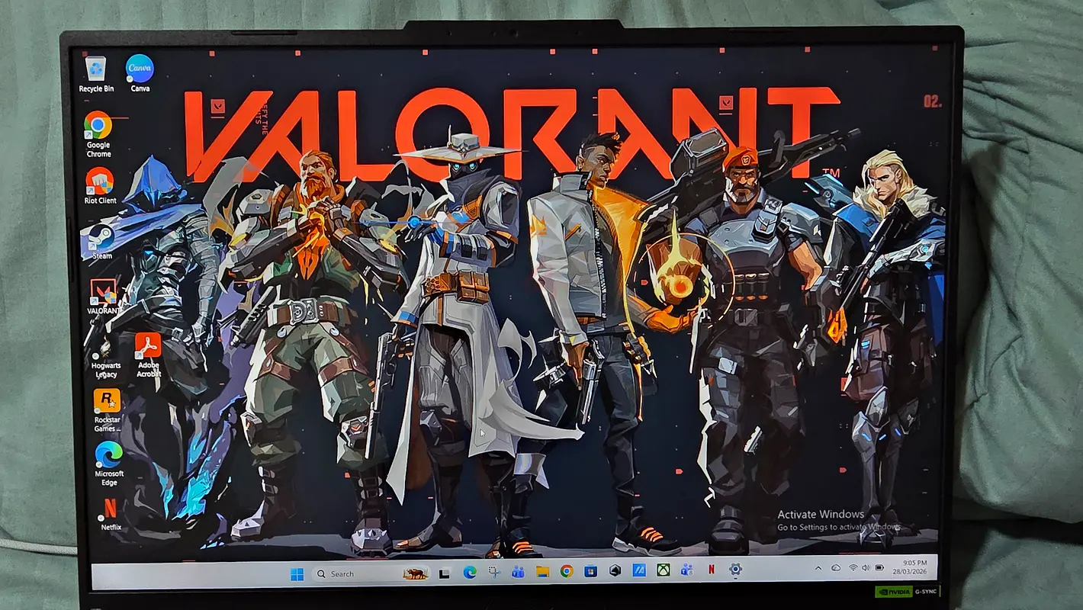Click the volume speaker tray icon

click(x=866, y=568)
